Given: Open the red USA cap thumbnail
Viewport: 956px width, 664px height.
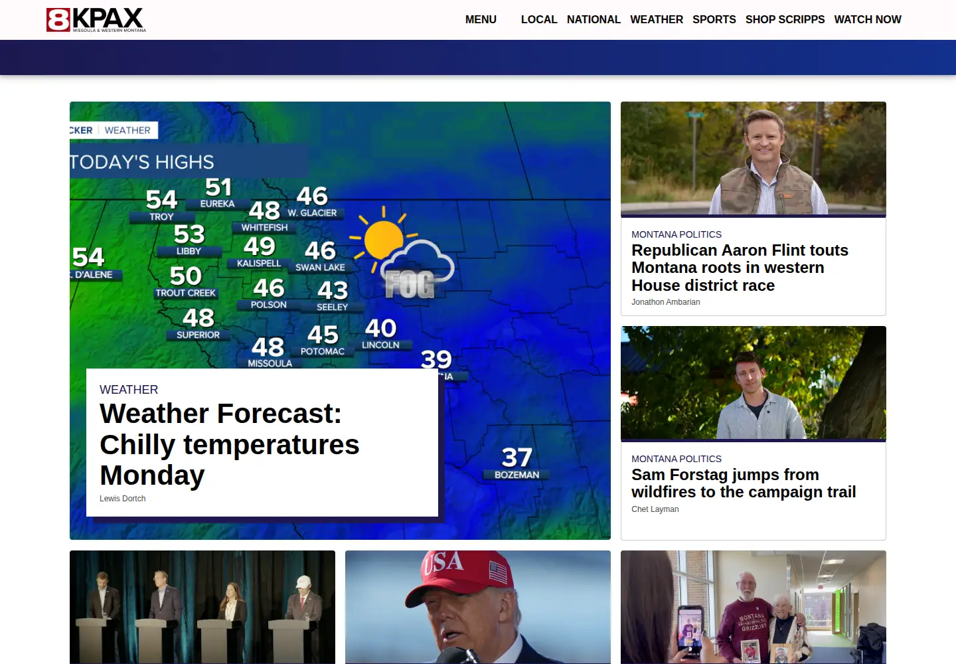Looking at the screenshot, I should pyautogui.click(x=478, y=607).
